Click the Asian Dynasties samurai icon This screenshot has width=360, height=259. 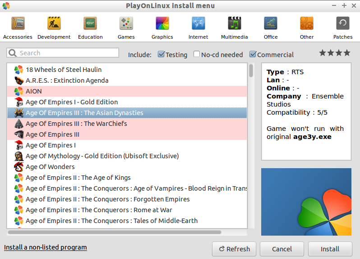click(x=19, y=113)
